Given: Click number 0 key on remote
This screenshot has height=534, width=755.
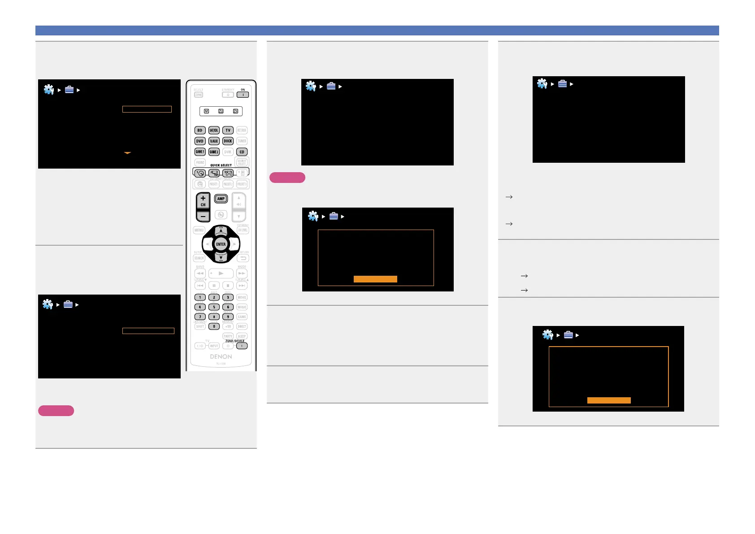Looking at the screenshot, I should pos(214,326).
